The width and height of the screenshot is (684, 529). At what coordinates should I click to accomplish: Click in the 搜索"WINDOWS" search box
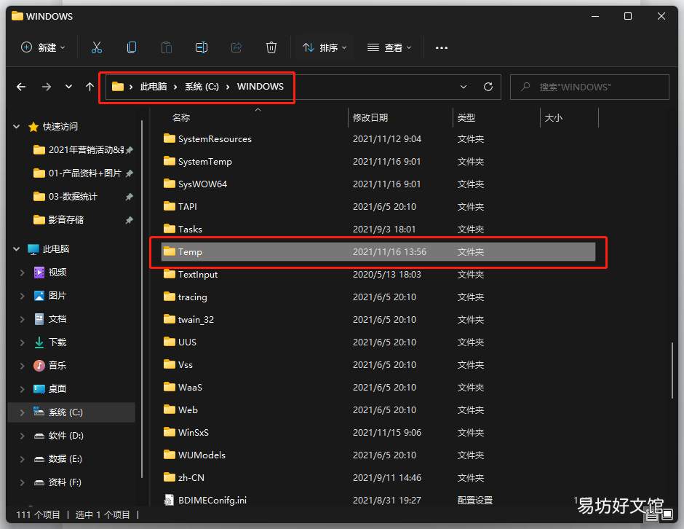tap(589, 87)
